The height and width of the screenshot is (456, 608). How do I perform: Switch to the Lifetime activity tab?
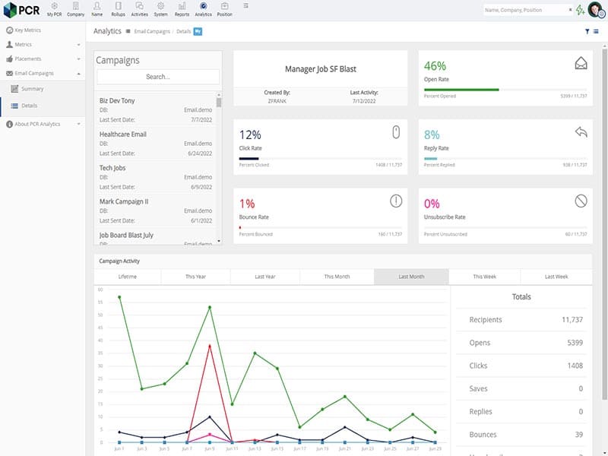128,277
